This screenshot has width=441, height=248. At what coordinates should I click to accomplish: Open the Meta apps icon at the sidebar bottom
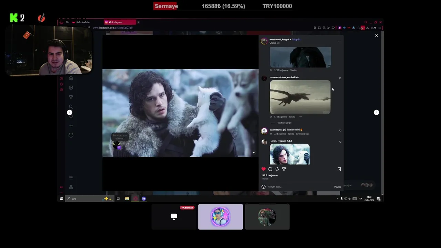click(71, 187)
